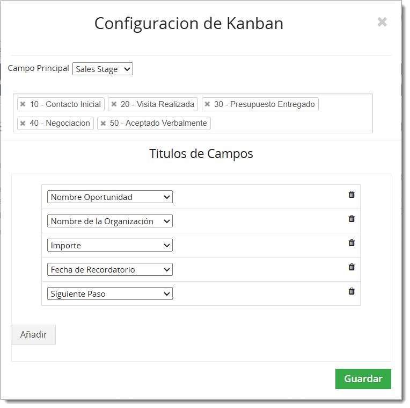This screenshot has height=408, width=410.
Task: Click empty area of sales stage tag box
Action: 290,123
